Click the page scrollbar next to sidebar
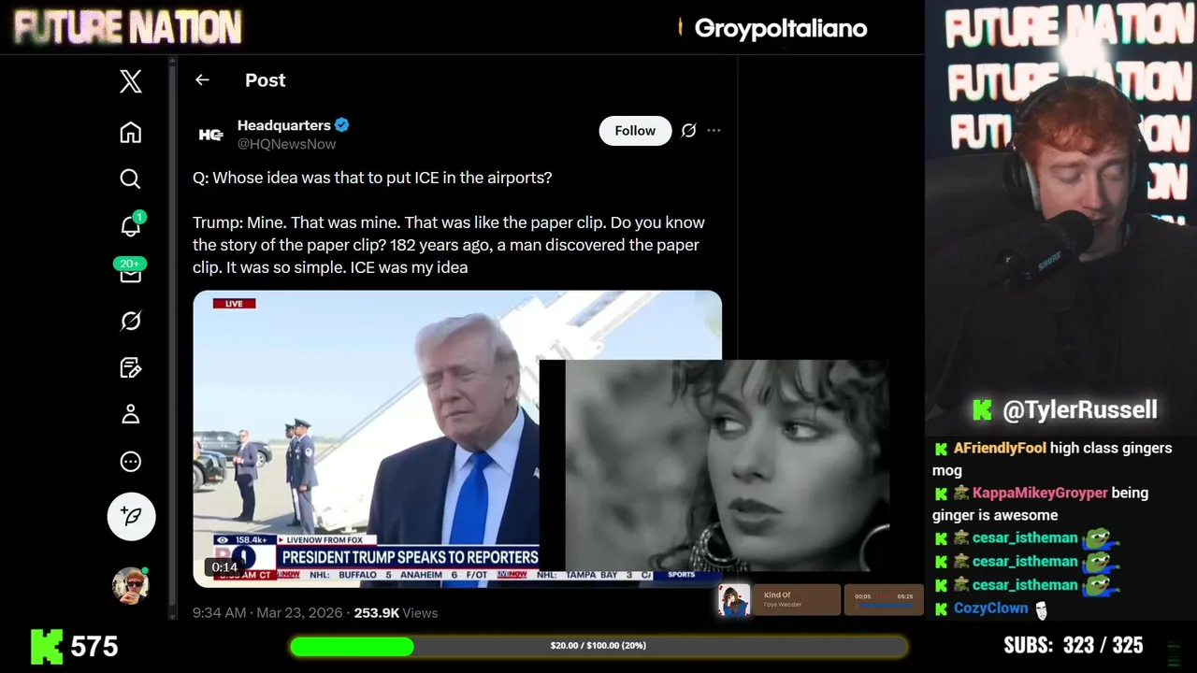This screenshot has width=1197, height=673. pyautogui.click(x=172, y=336)
